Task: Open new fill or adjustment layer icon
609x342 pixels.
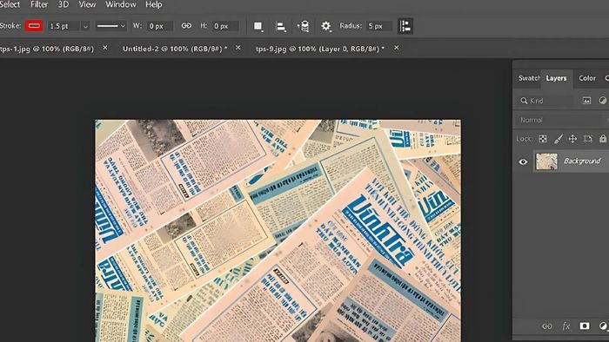Action: (603, 326)
